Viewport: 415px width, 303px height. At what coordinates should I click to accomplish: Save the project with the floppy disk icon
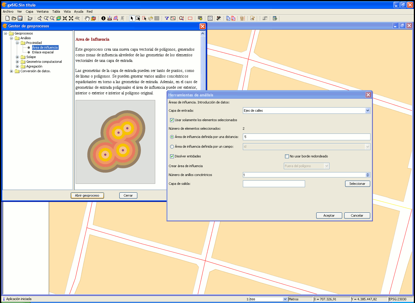(x=20, y=18)
